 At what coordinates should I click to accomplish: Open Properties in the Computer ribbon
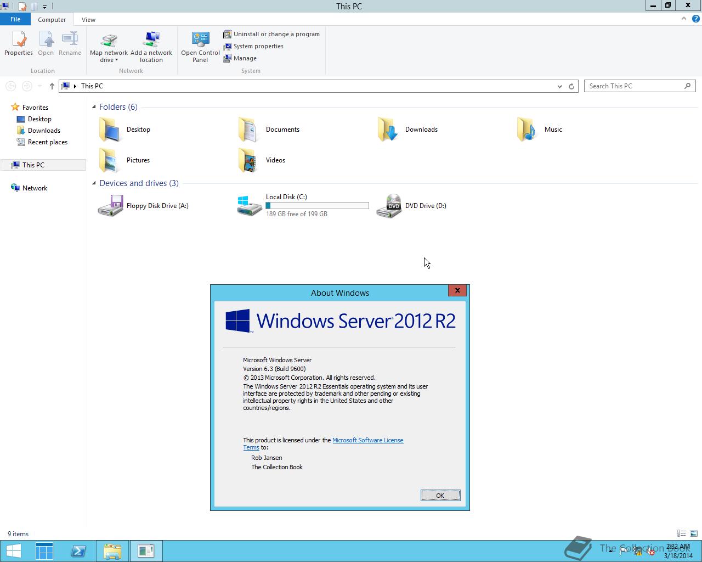click(x=19, y=43)
